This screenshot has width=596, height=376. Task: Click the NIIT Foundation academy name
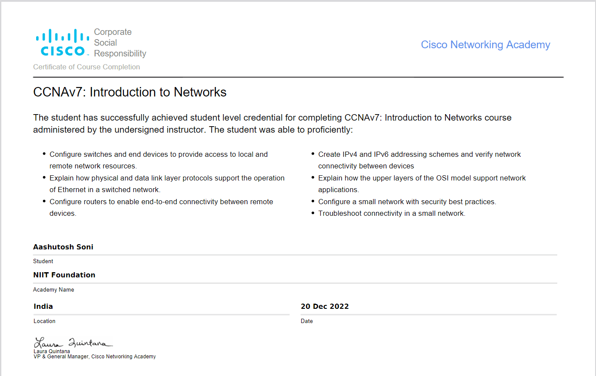[x=64, y=275]
